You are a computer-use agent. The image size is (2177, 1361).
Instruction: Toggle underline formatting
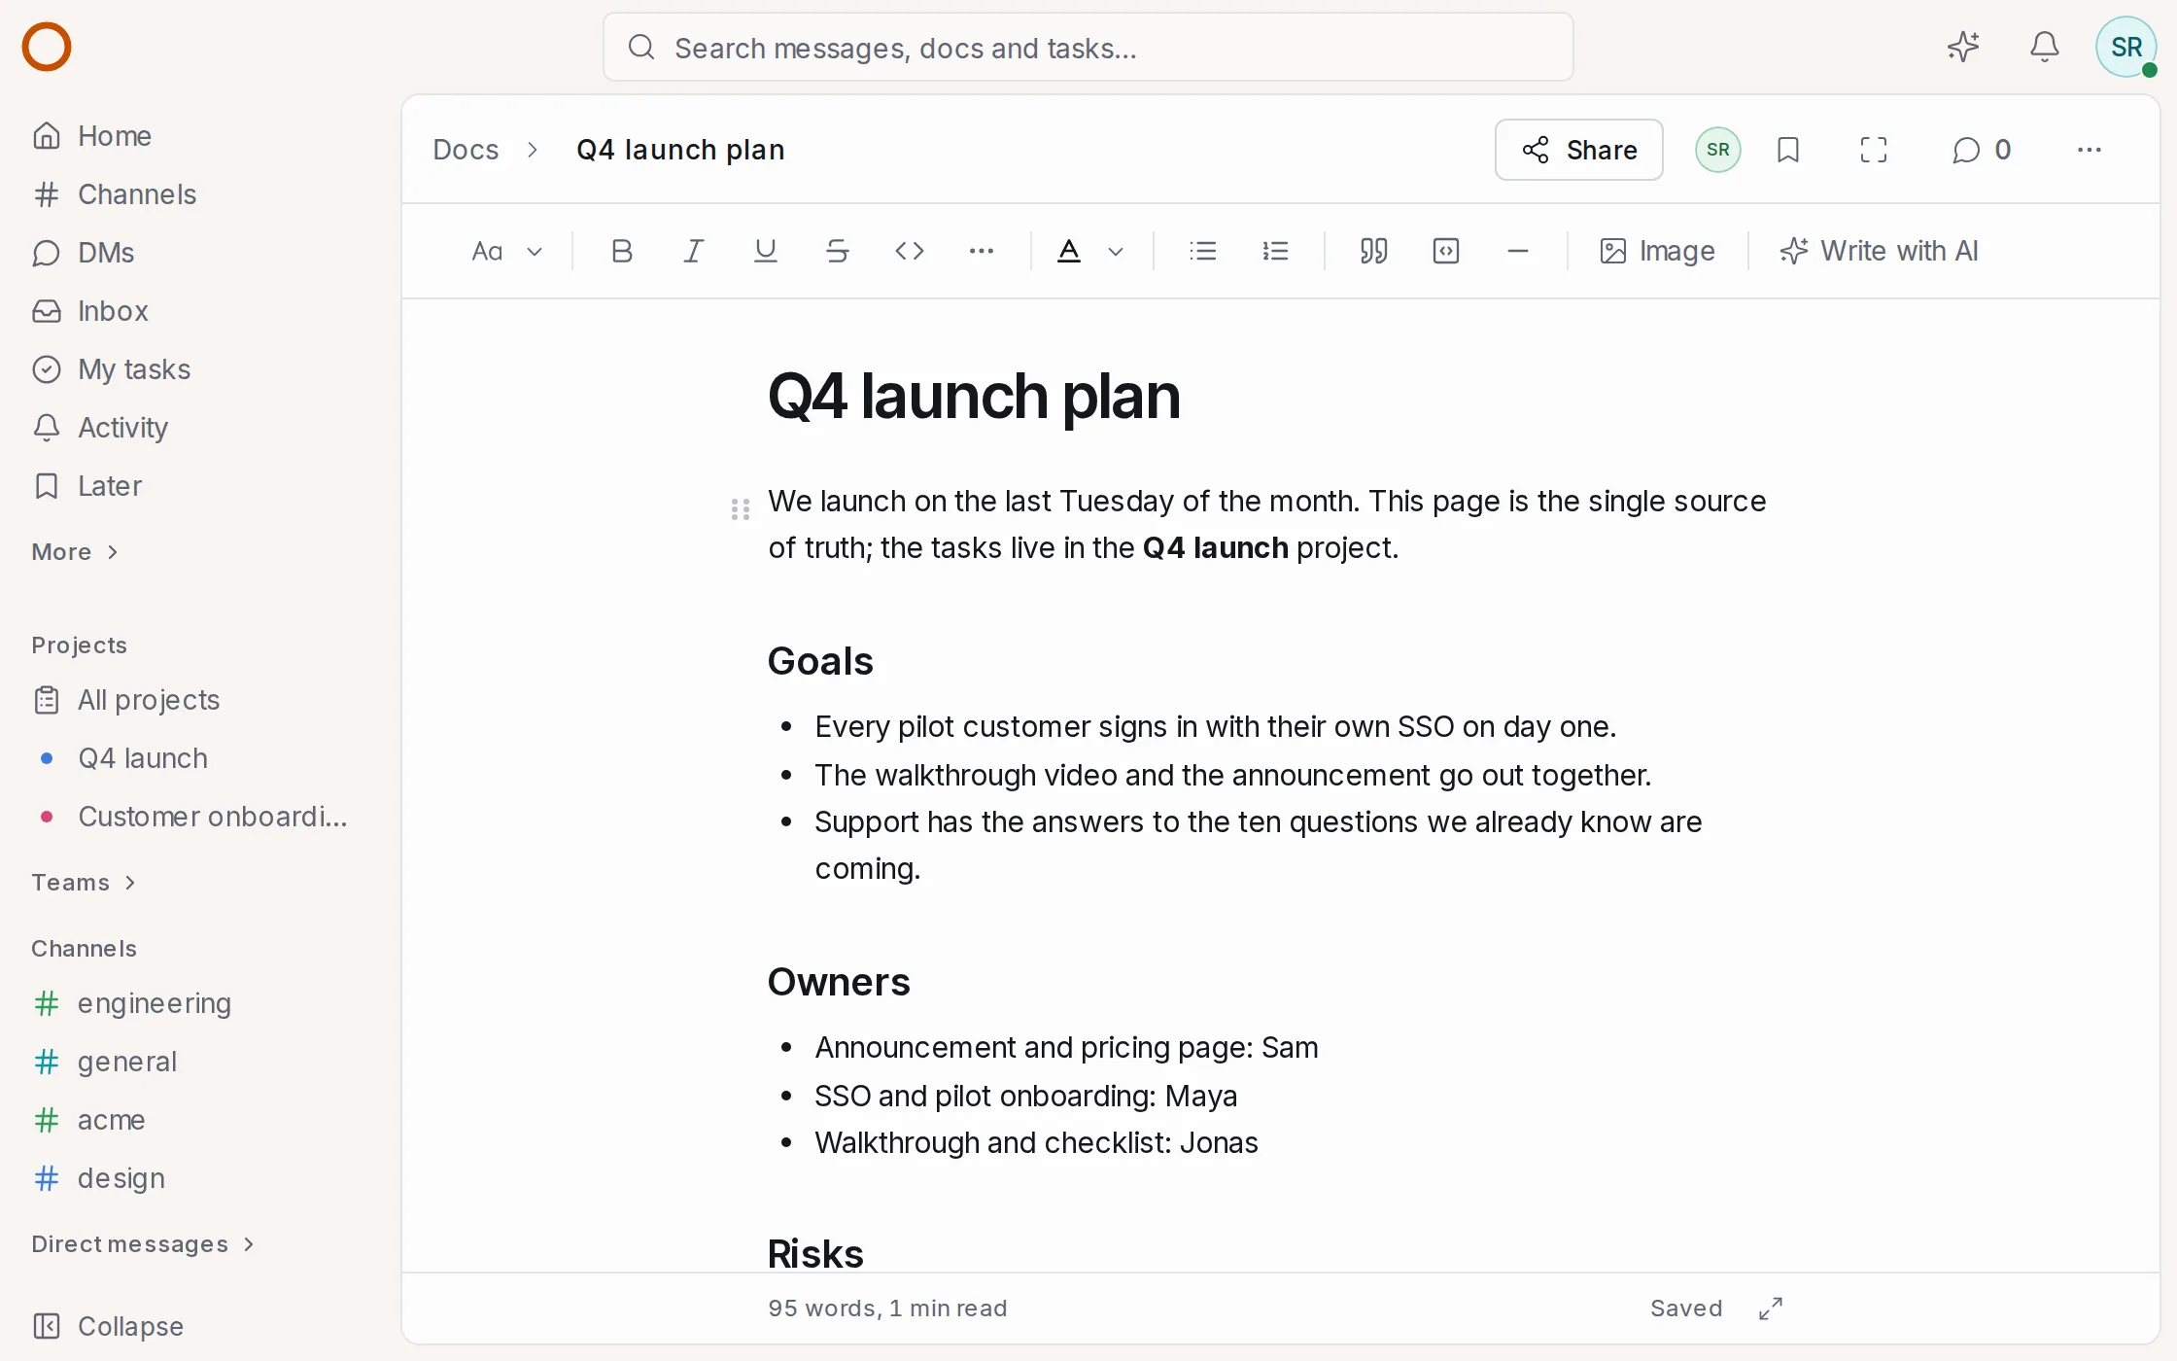pos(766,251)
